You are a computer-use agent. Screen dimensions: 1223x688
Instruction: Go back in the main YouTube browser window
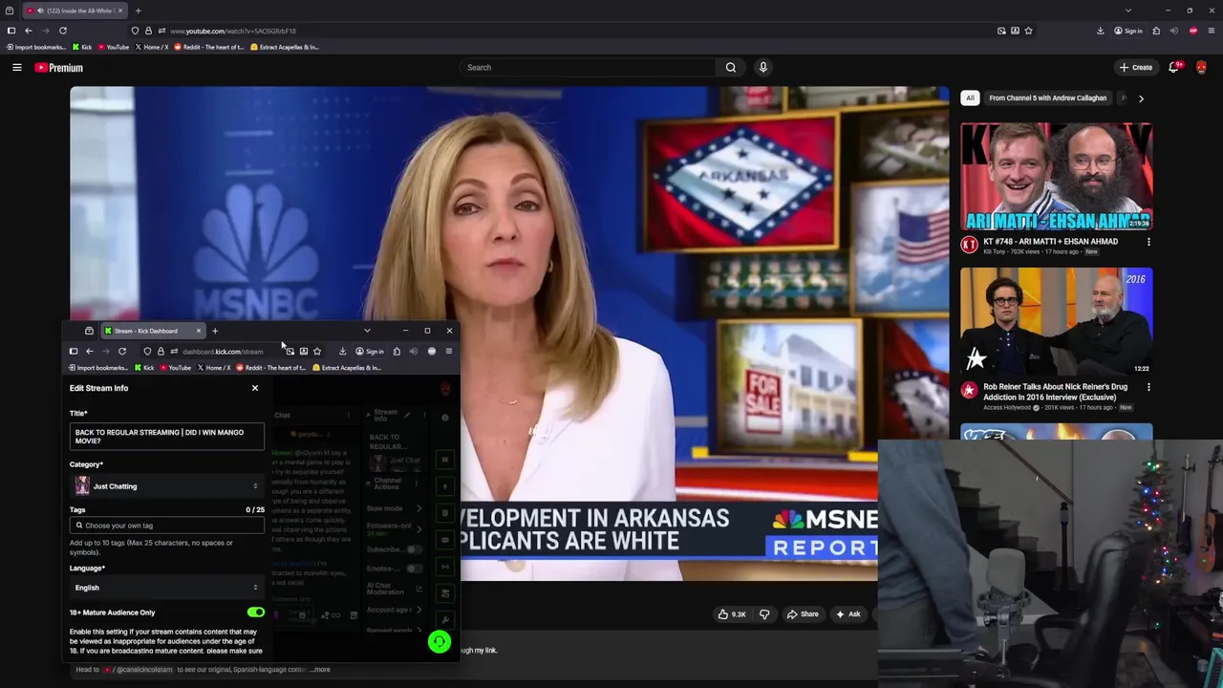29,31
